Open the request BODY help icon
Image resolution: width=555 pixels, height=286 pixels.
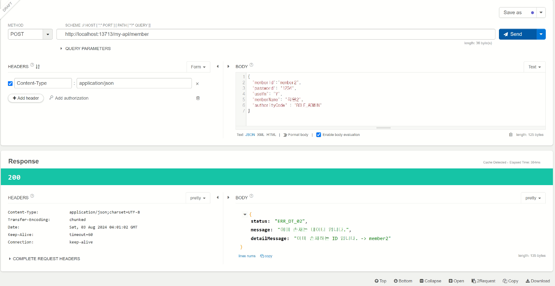click(251, 65)
